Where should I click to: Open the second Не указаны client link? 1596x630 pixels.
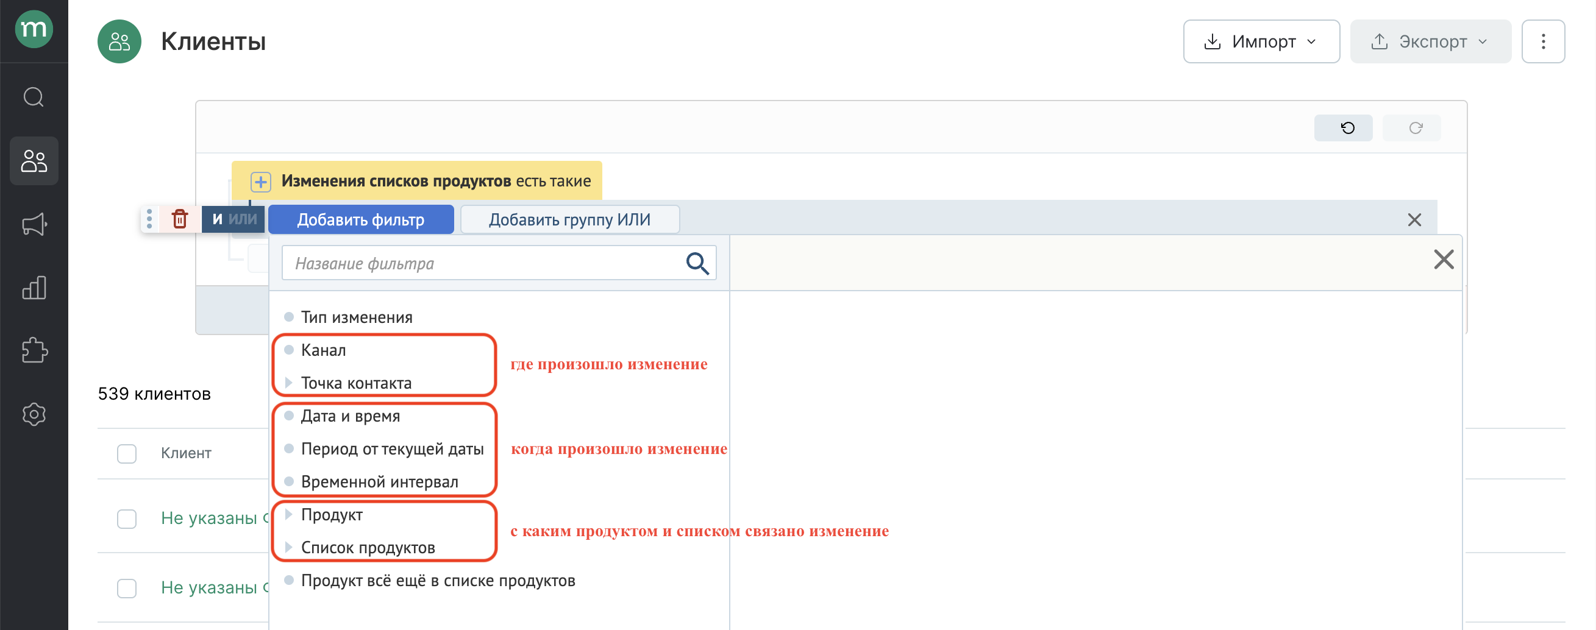(214, 587)
